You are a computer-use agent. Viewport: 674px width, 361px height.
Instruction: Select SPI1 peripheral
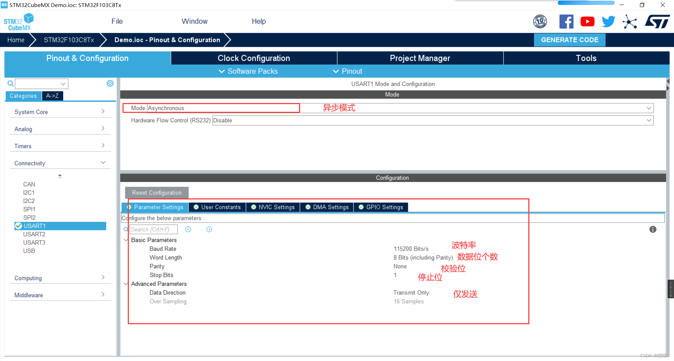click(29, 209)
